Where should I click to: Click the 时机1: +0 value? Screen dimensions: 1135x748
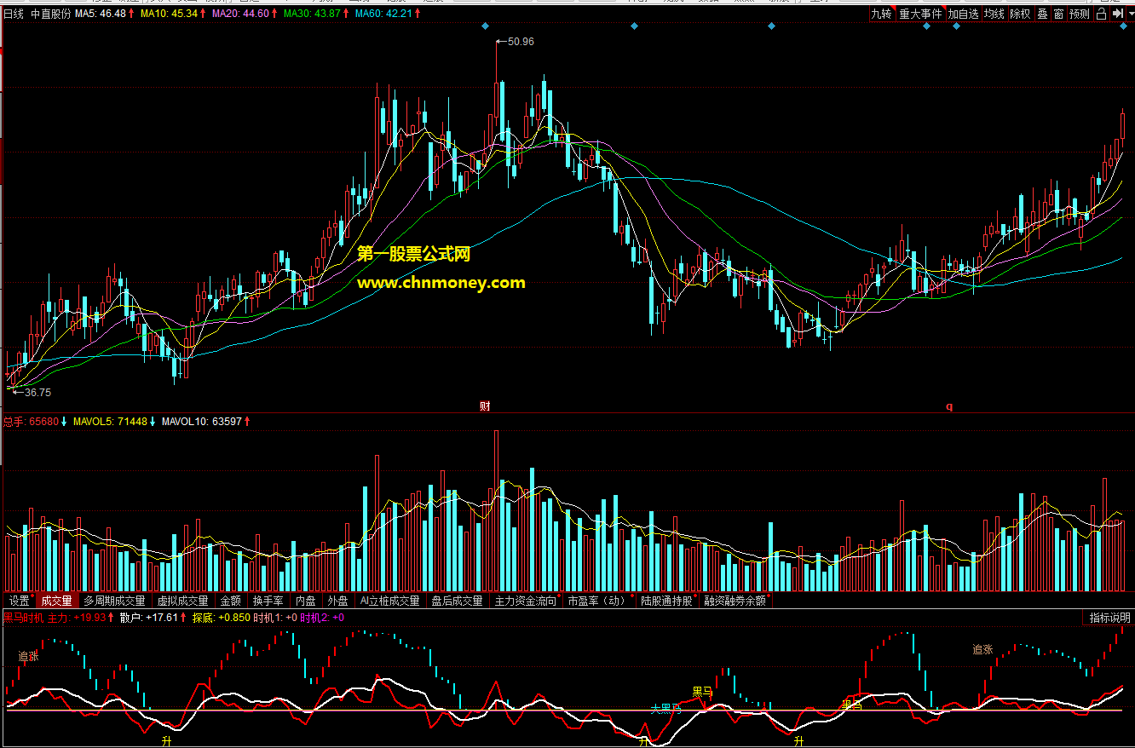[x=276, y=618]
